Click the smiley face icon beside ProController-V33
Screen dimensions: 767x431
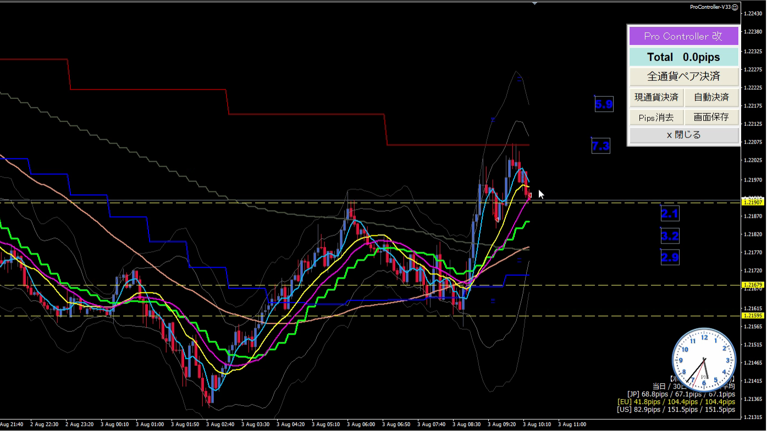click(x=735, y=7)
